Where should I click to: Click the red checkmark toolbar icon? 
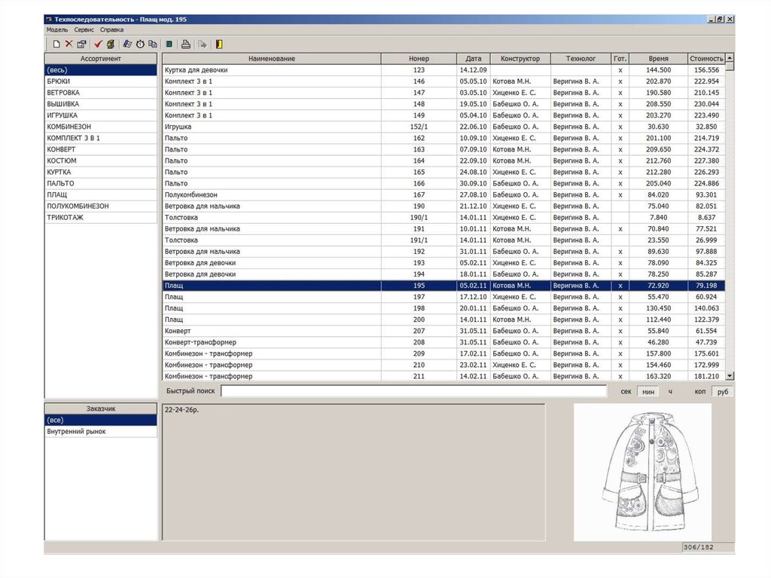[98, 44]
